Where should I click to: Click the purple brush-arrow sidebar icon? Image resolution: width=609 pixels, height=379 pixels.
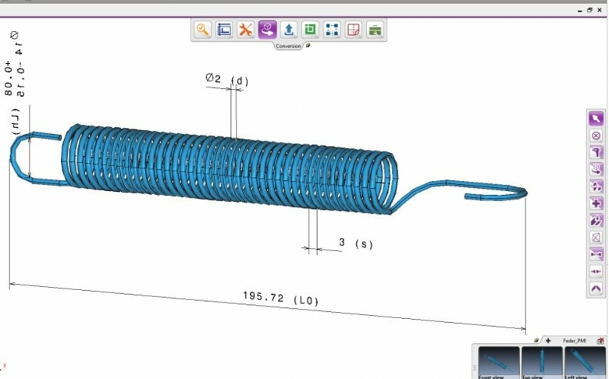click(x=597, y=221)
